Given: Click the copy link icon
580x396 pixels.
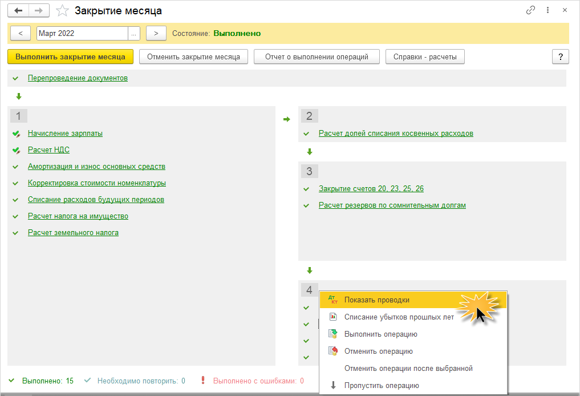Looking at the screenshot, I should 531,10.
